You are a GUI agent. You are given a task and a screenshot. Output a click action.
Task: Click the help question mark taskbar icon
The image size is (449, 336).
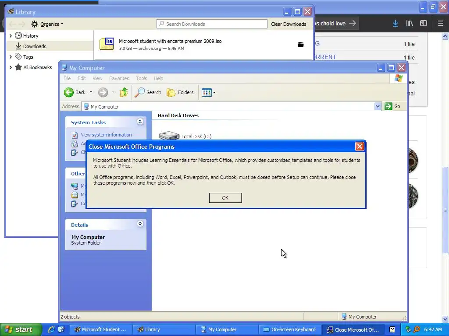click(392, 329)
